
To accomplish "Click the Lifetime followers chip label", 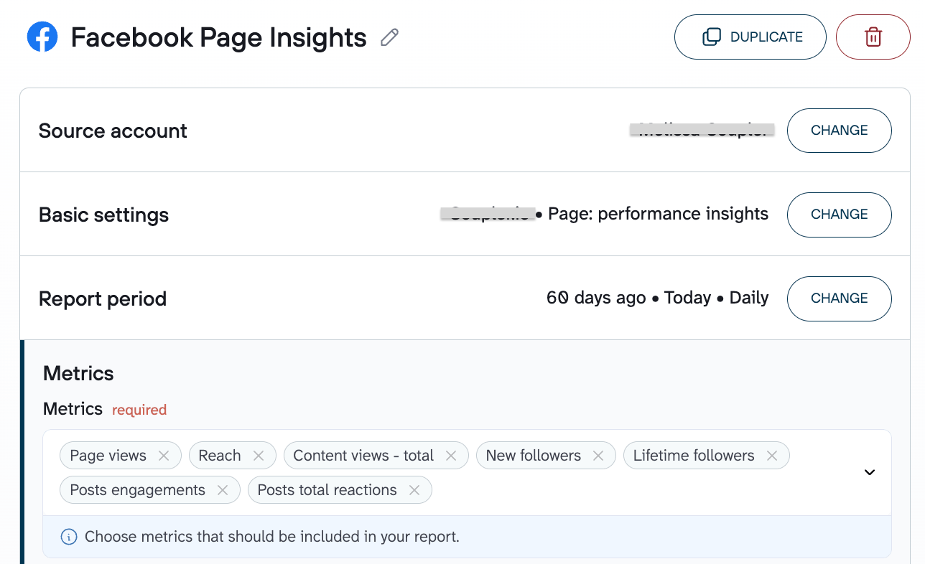I will pyautogui.click(x=694, y=456).
